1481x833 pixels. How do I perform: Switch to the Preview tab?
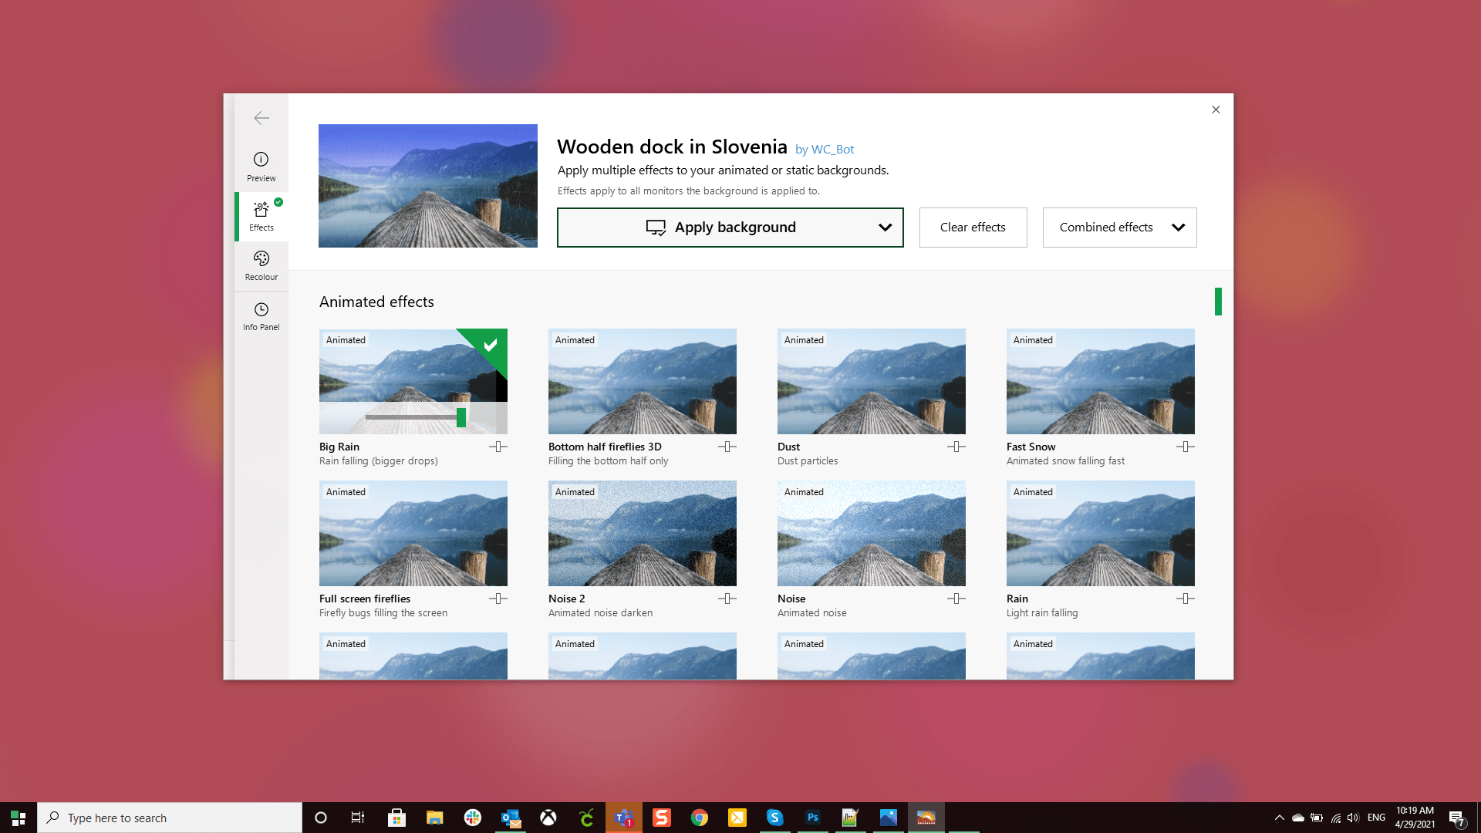(x=261, y=167)
